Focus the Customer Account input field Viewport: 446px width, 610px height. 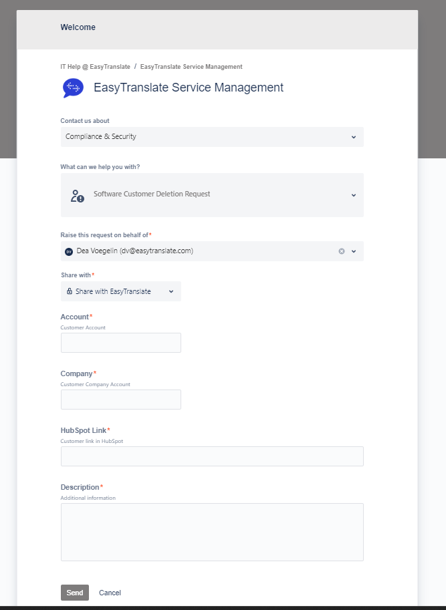pos(121,343)
